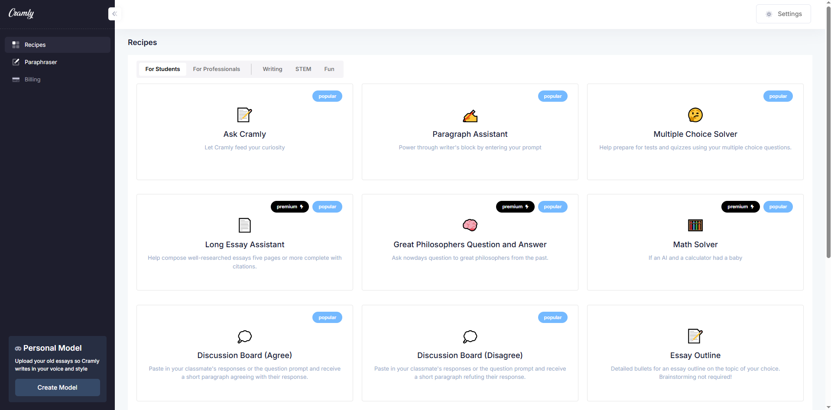Click the Cramly logo
831x410 pixels.
click(21, 13)
